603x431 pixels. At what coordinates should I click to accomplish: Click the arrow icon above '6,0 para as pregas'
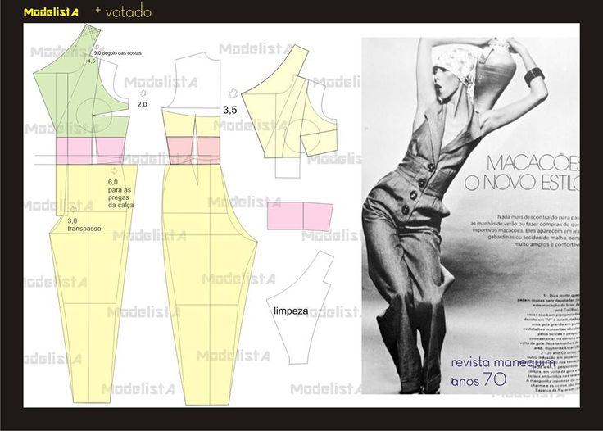pos(111,172)
